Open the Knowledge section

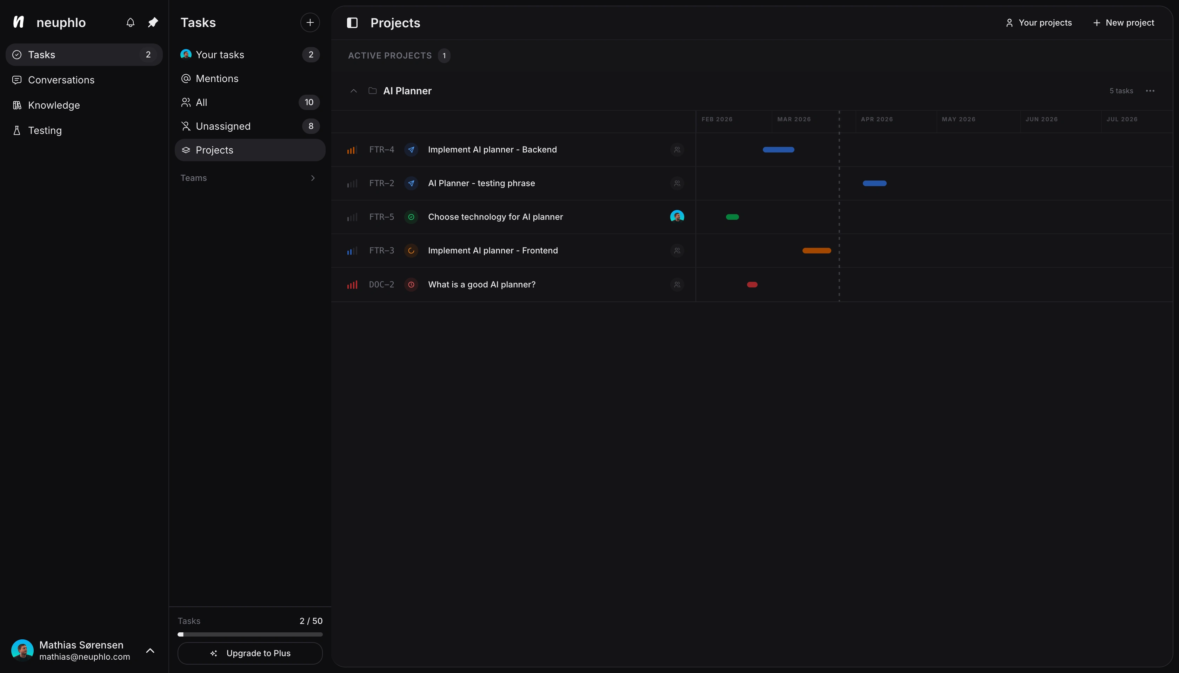pos(16,105)
